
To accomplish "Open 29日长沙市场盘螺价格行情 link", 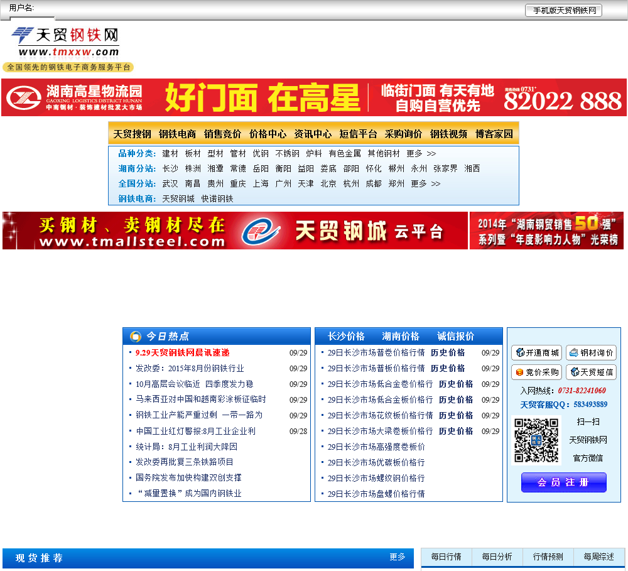I will click(x=376, y=494).
